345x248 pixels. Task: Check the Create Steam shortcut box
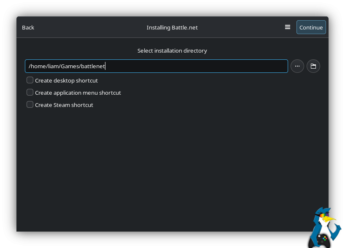coord(30,105)
